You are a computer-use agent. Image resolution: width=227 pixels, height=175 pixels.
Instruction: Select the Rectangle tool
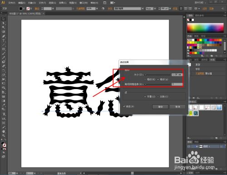point(4,49)
